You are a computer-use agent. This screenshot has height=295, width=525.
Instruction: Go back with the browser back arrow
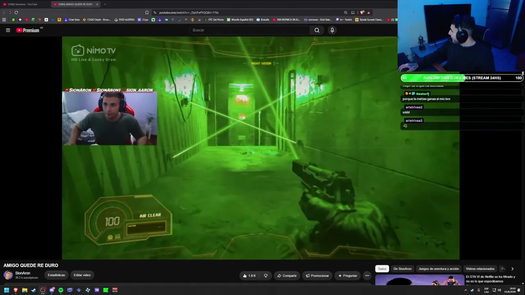[x=5, y=12]
